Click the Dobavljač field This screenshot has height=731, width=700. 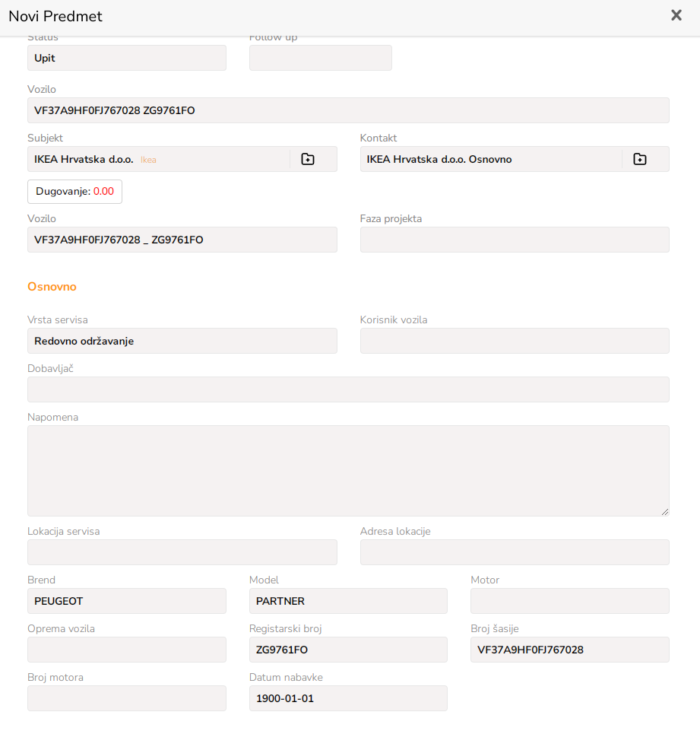(348, 389)
